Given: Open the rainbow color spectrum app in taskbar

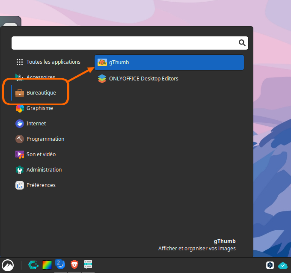Looking at the screenshot, I should (47, 265).
